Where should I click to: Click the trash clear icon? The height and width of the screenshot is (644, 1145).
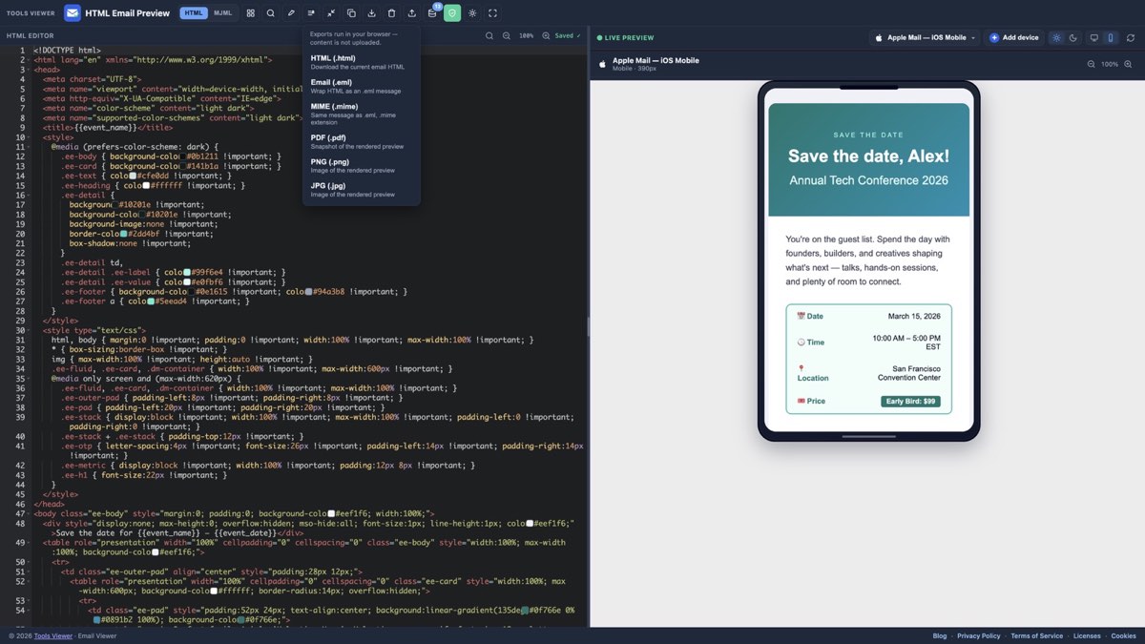point(391,13)
